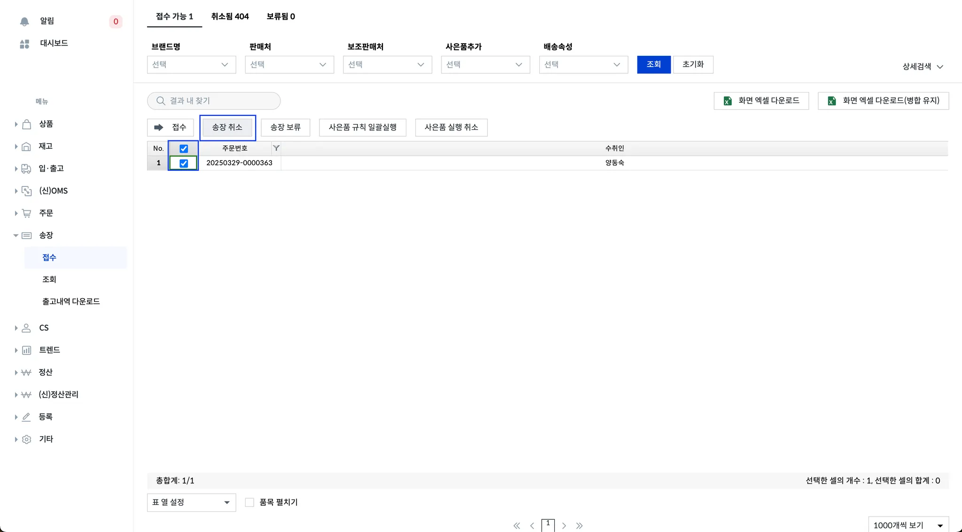962x532 pixels.
Task: Switch to 보류됨 0 tab
Action: [280, 16]
